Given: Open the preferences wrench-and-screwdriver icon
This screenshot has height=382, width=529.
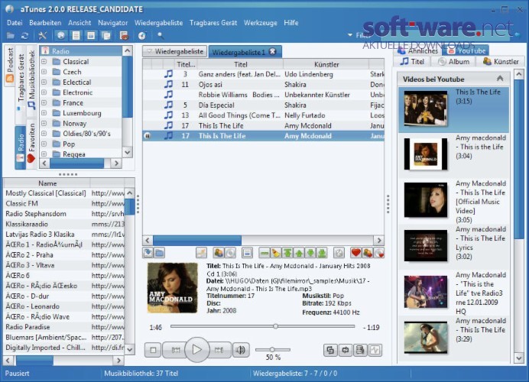Looking at the screenshot, I should [43, 35].
